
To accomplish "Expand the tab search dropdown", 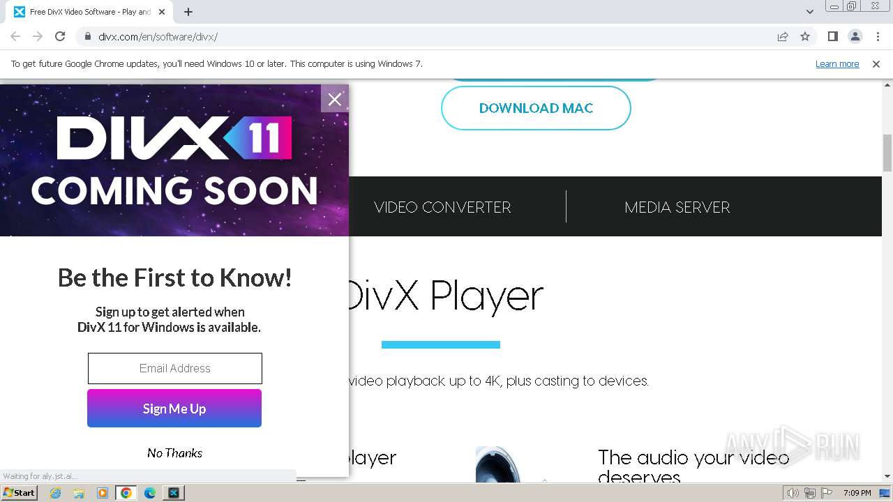I will click(810, 12).
